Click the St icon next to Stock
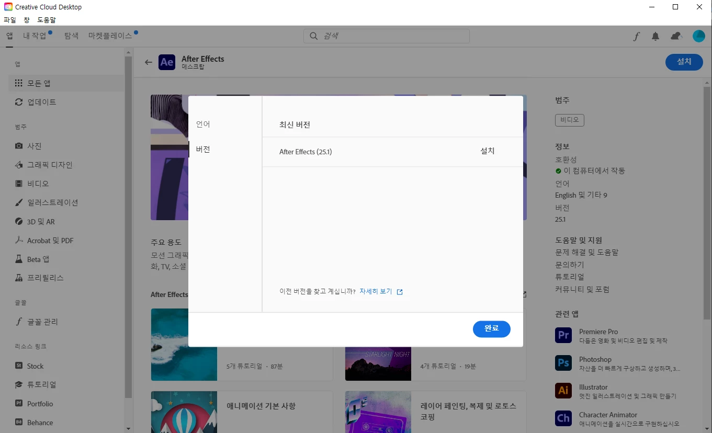This screenshot has height=433, width=712. (x=19, y=366)
